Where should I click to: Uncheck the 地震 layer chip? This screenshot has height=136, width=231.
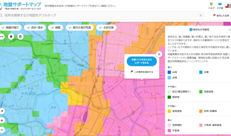(x=55, y=27)
